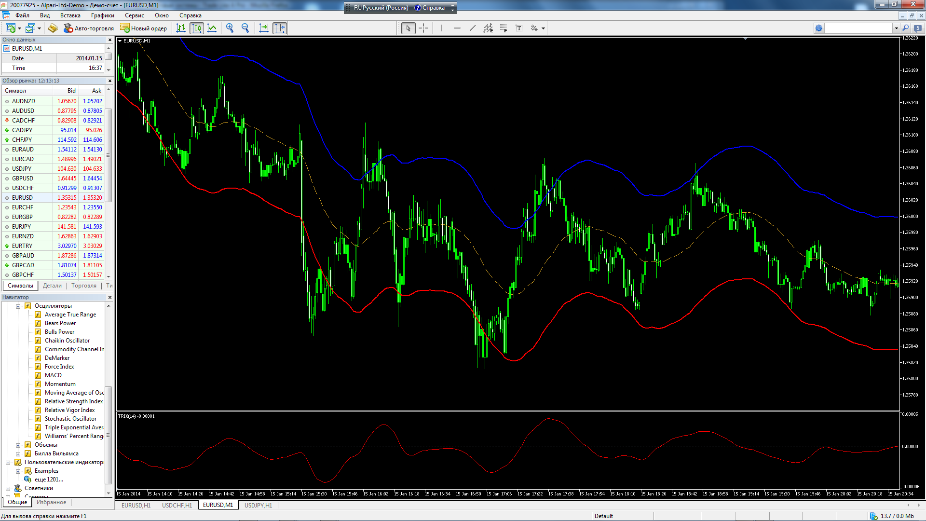Open the Детали tab in Market Watch

[x=53, y=286]
